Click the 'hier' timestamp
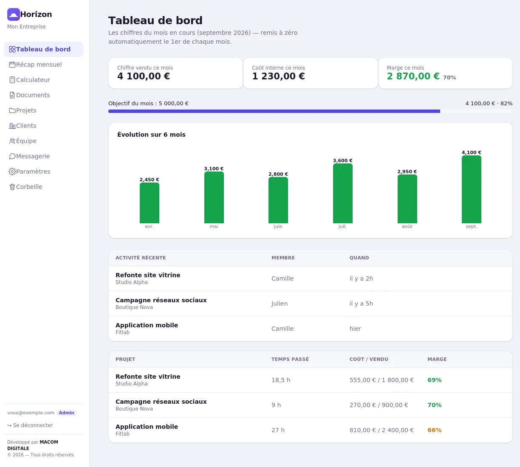Screen dimensions: 520x467 [355, 329]
